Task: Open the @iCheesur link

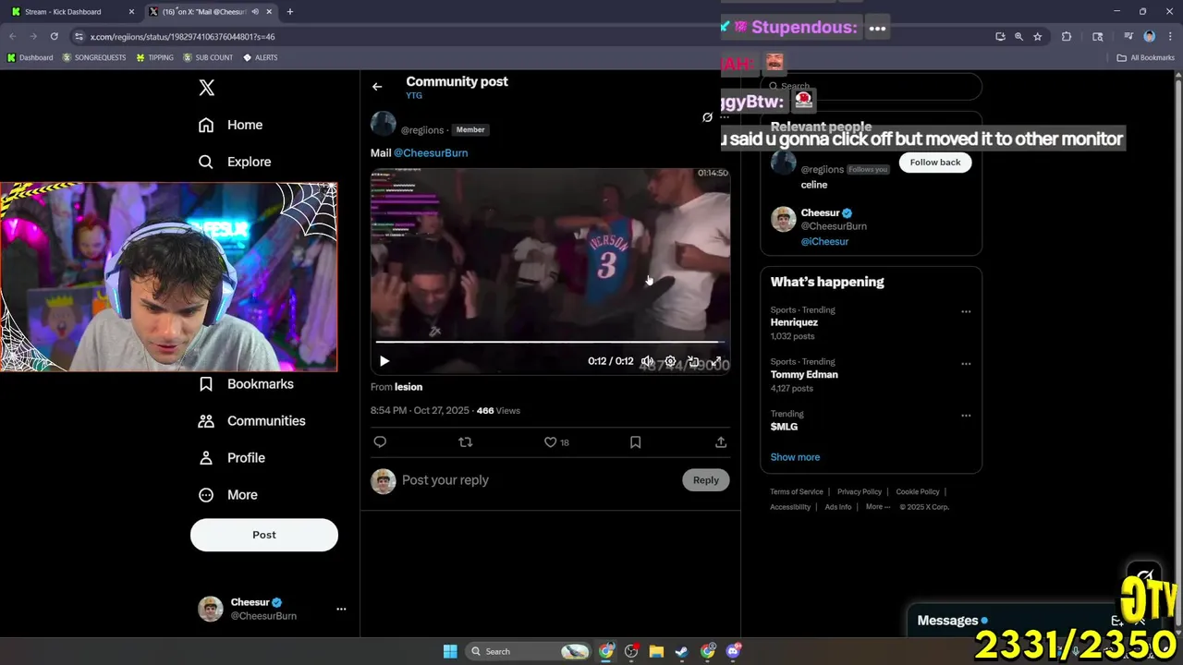Action: (x=824, y=242)
